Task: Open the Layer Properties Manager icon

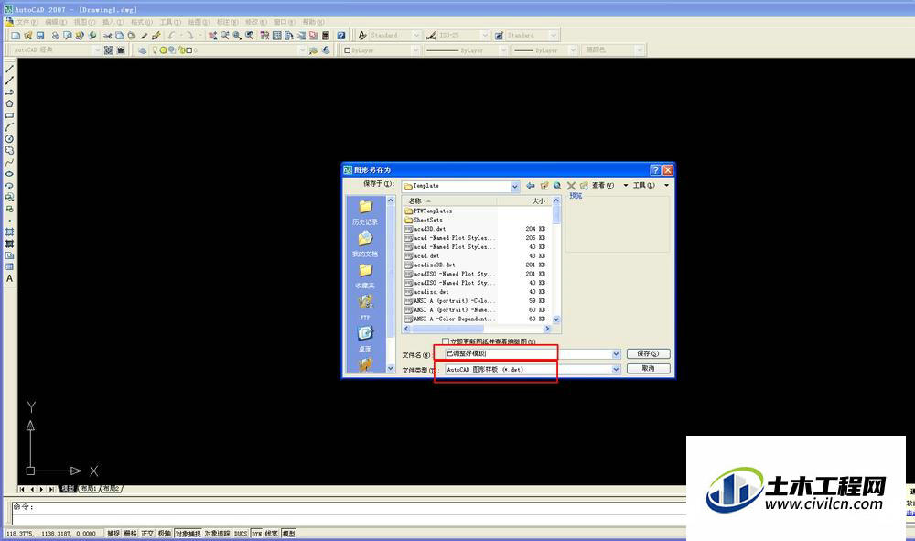Action: (143, 50)
